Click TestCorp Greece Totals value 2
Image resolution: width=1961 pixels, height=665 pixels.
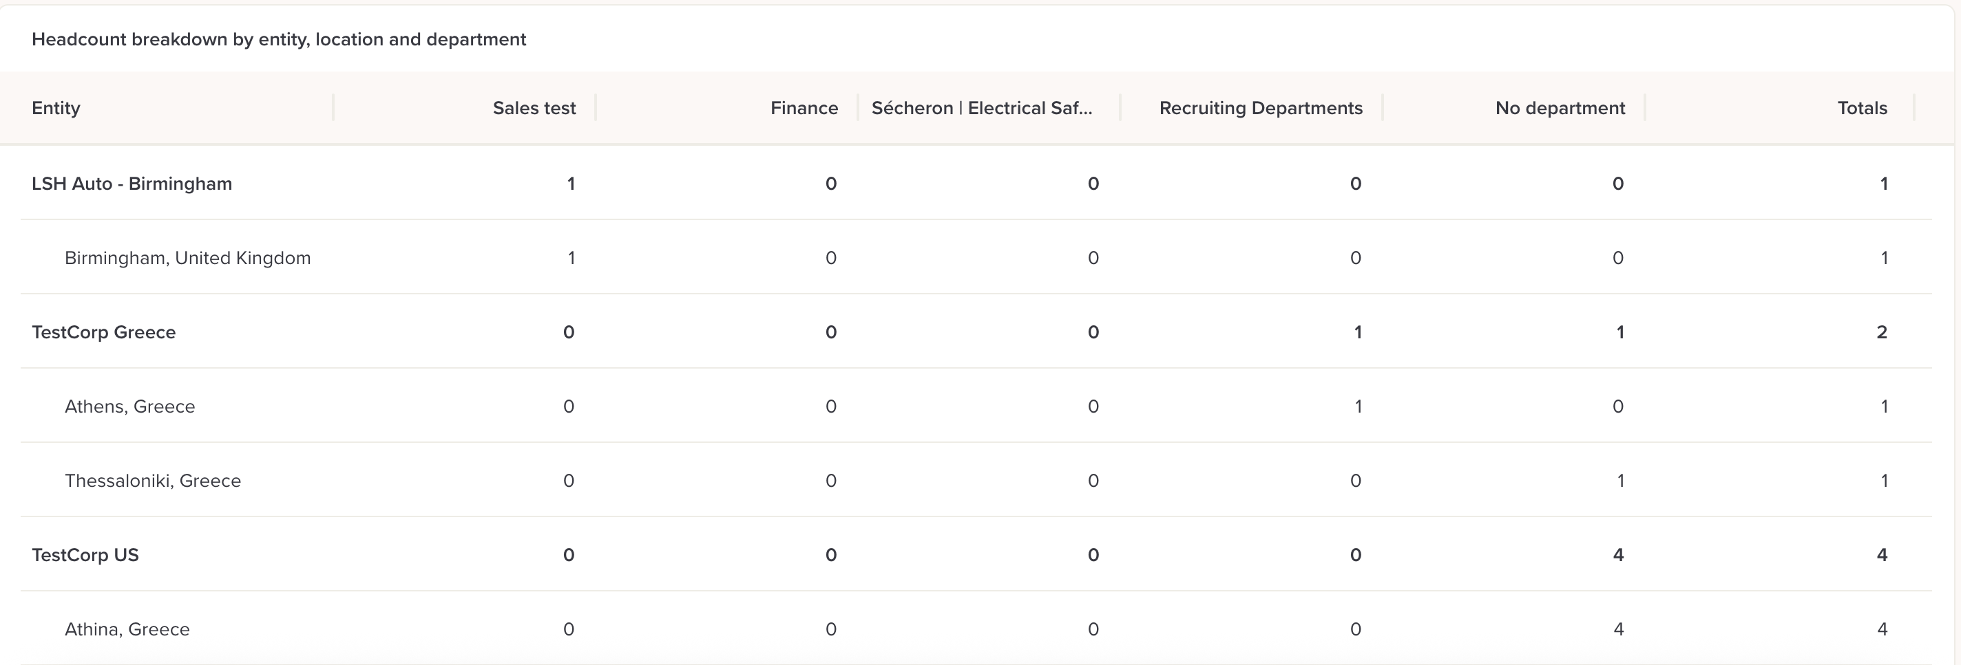click(x=1882, y=332)
